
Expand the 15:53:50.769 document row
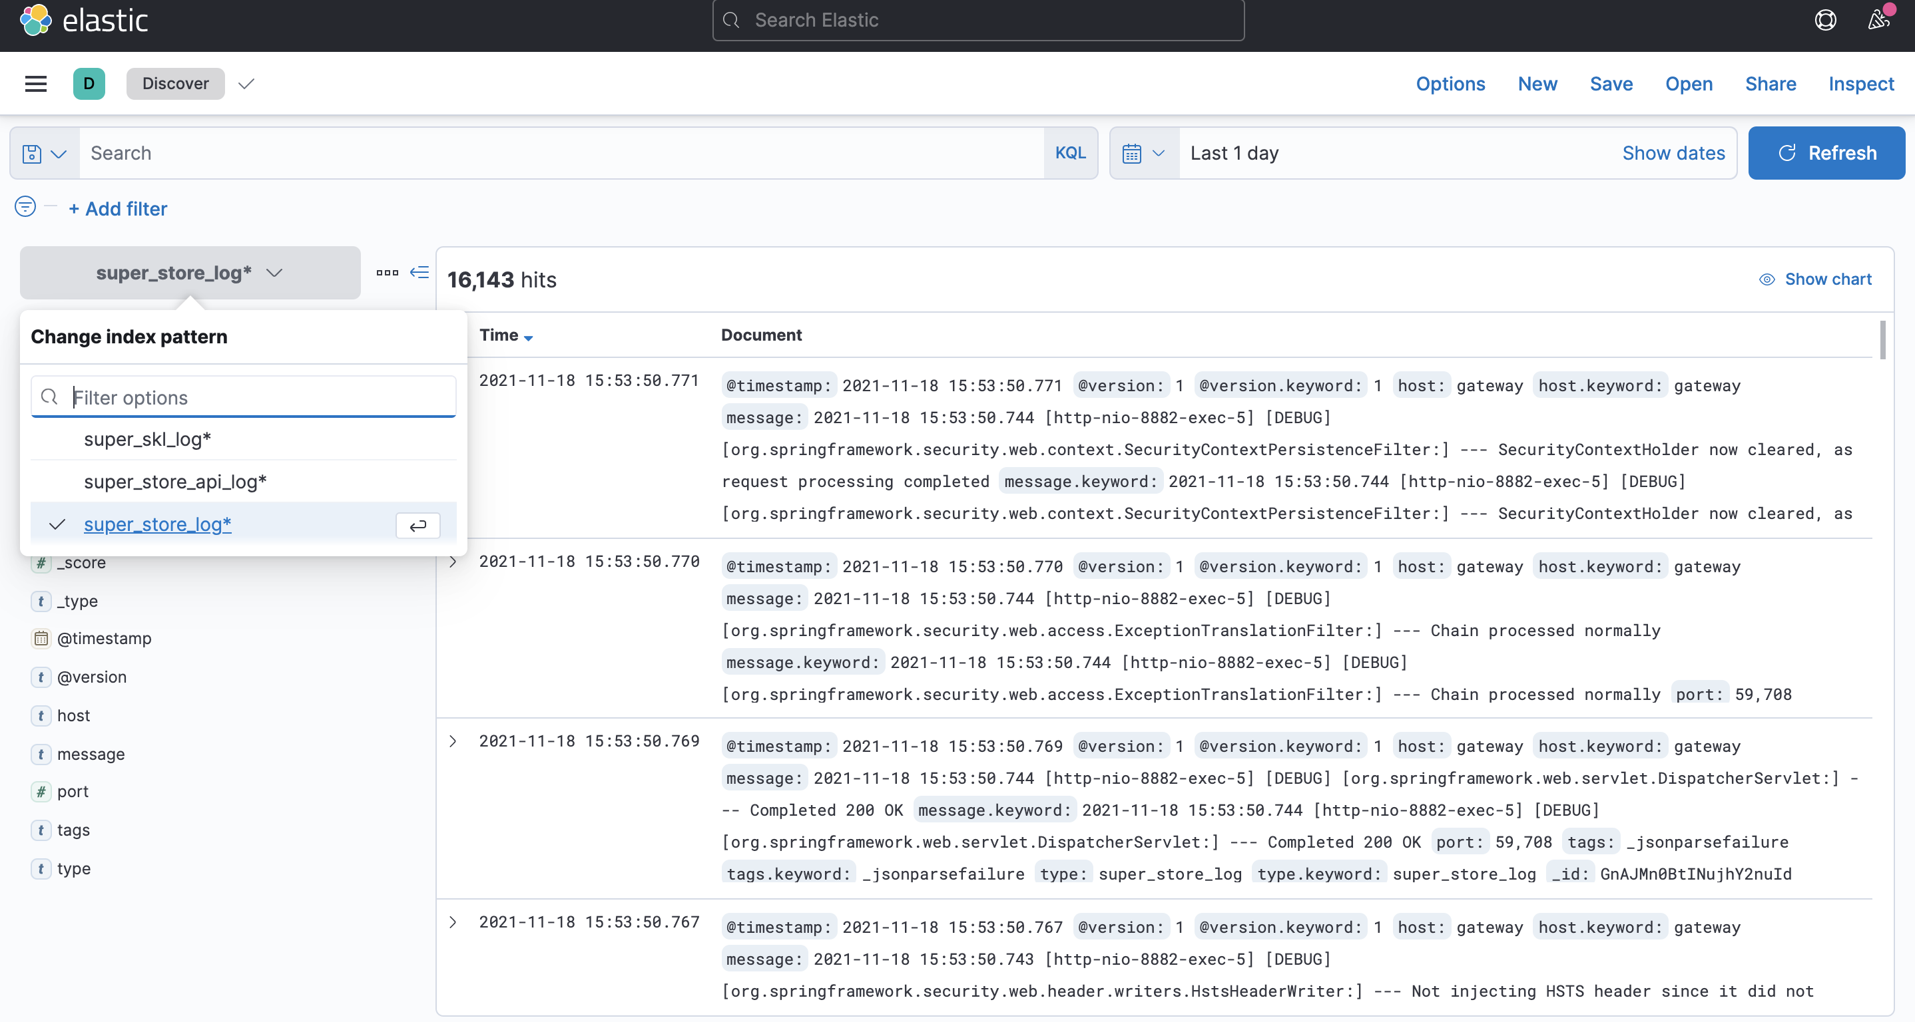pos(453,741)
